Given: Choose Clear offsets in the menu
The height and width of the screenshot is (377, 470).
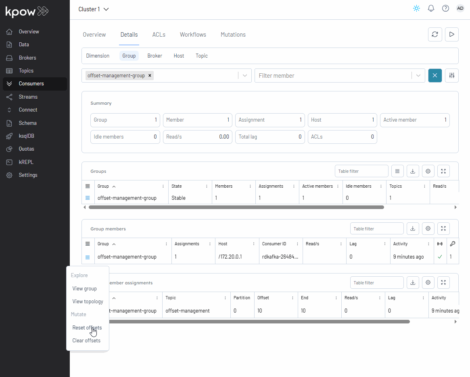Looking at the screenshot, I should tap(86, 340).
